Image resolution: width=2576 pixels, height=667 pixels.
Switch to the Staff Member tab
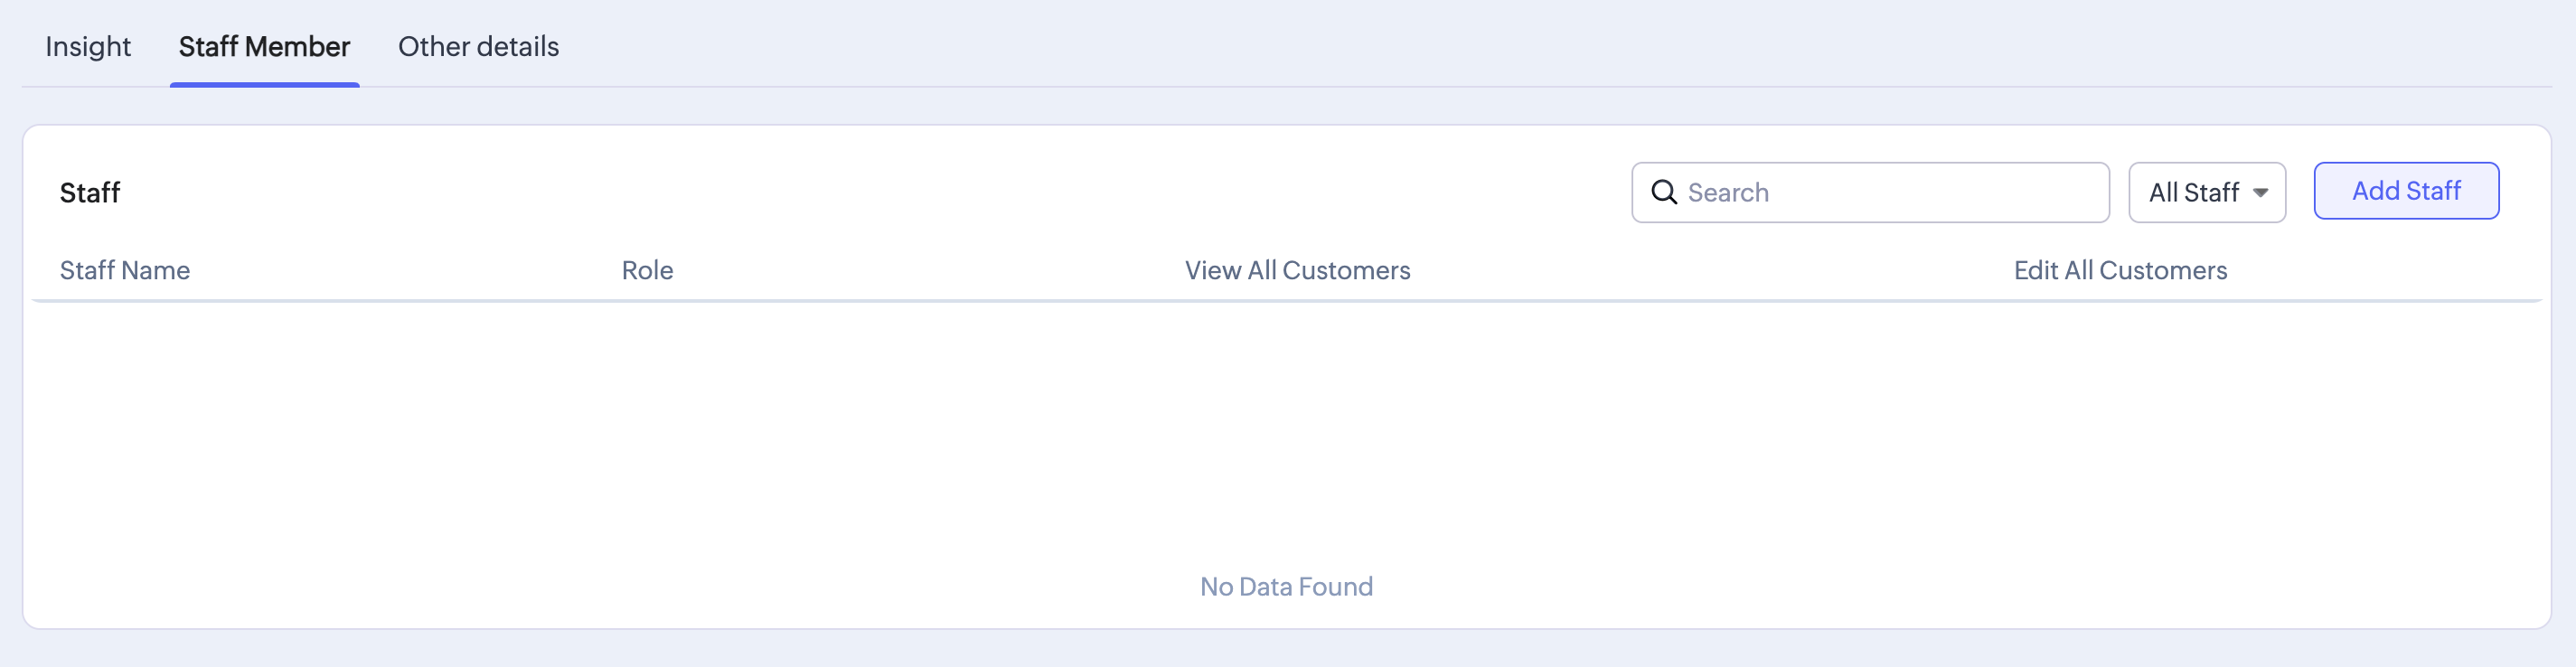pyautogui.click(x=264, y=46)
